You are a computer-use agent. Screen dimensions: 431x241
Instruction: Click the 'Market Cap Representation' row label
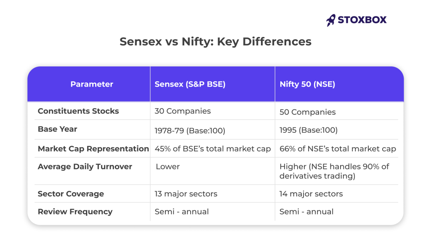[93, 148]
